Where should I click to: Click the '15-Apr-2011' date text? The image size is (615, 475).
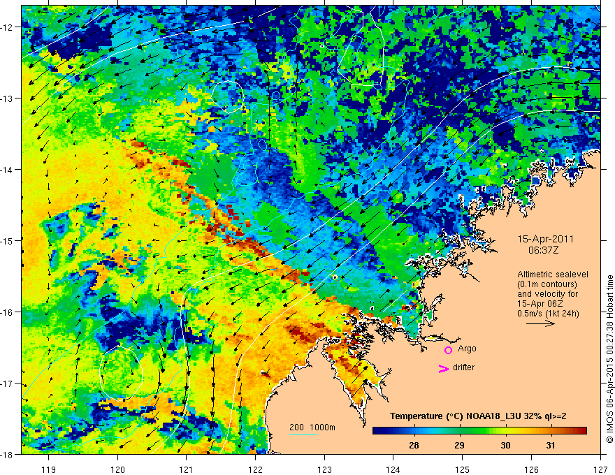click(x=546, y=239)
